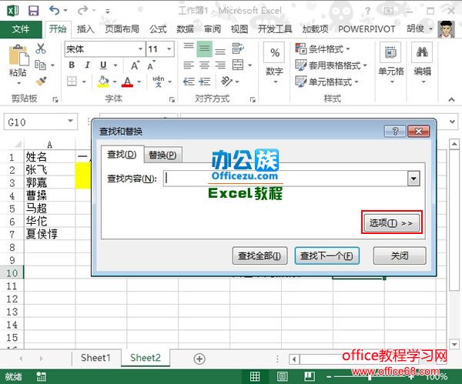
Task: Click the Merge and Center icon
Action: click(238, 65)
